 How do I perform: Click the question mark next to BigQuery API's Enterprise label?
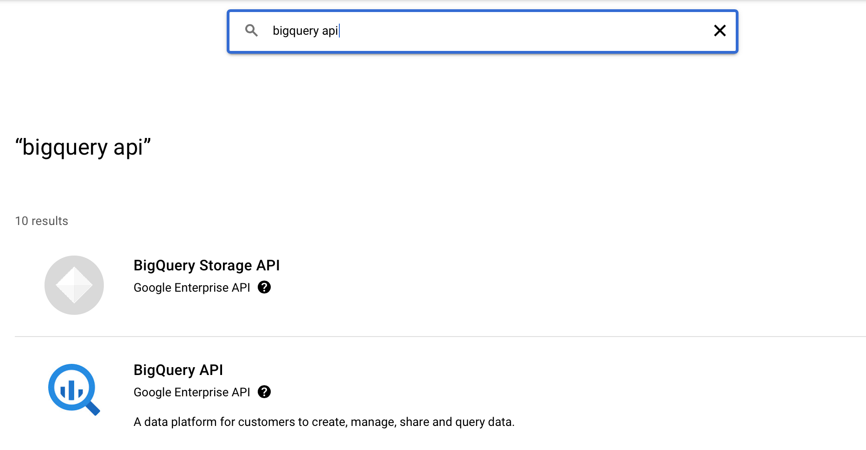(x=264, y=392)
